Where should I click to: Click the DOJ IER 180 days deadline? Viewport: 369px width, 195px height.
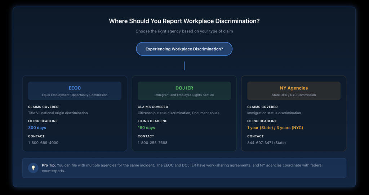146,128
